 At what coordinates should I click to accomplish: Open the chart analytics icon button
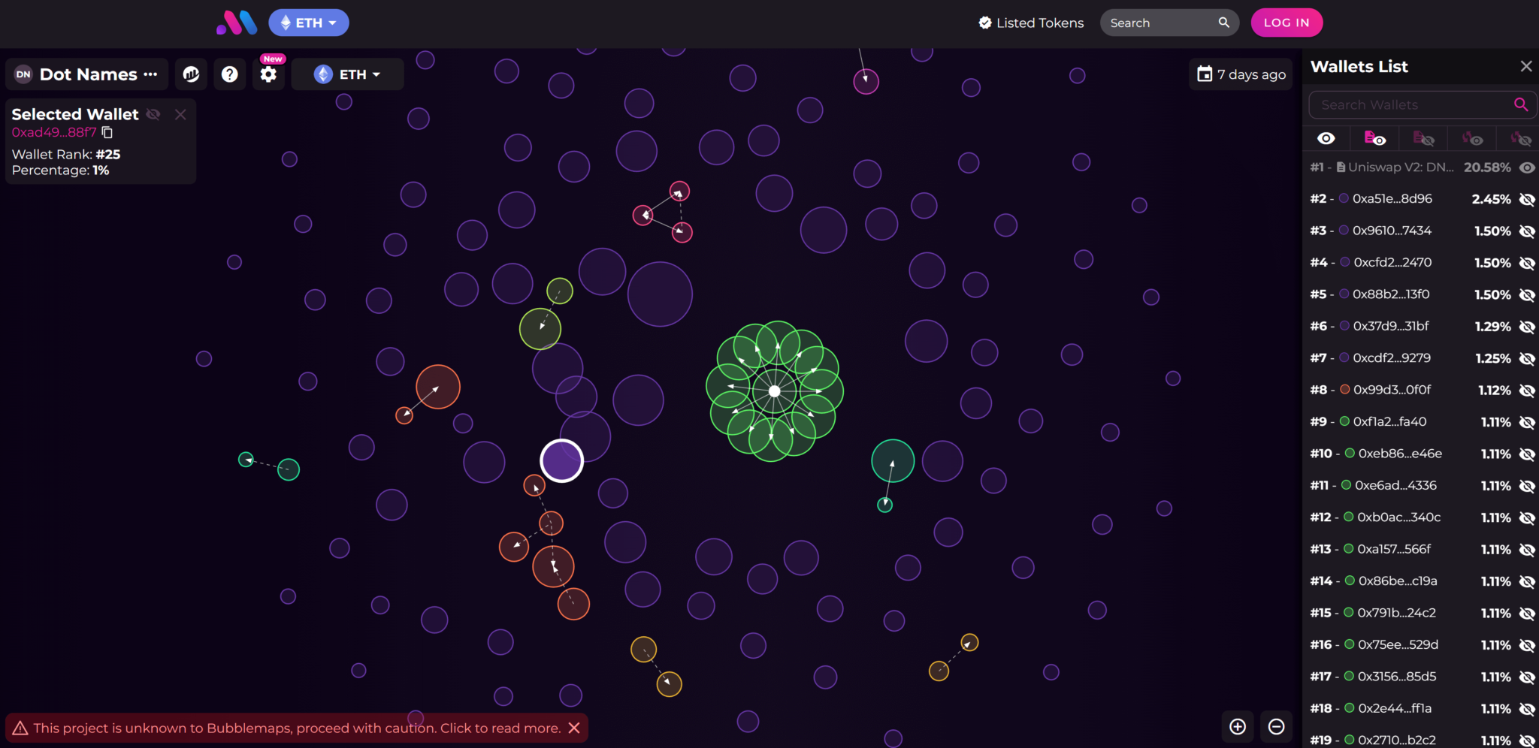coord(192,74)
